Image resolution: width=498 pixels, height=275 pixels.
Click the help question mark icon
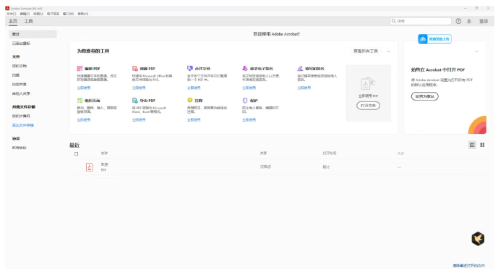pos(458,21)
